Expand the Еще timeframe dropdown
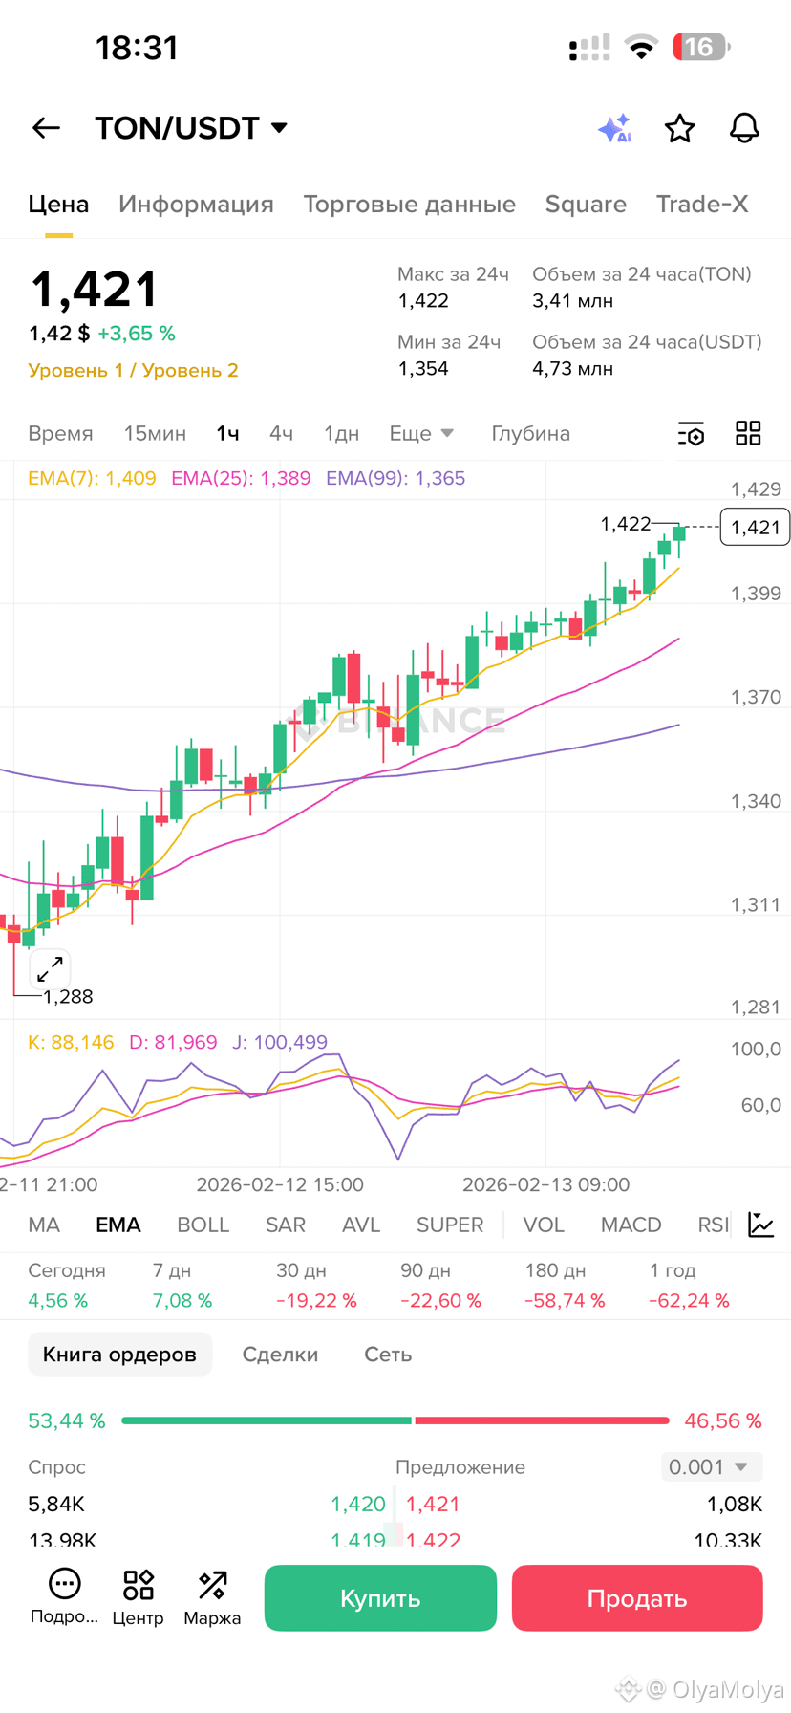 click(x=421, y=433)
